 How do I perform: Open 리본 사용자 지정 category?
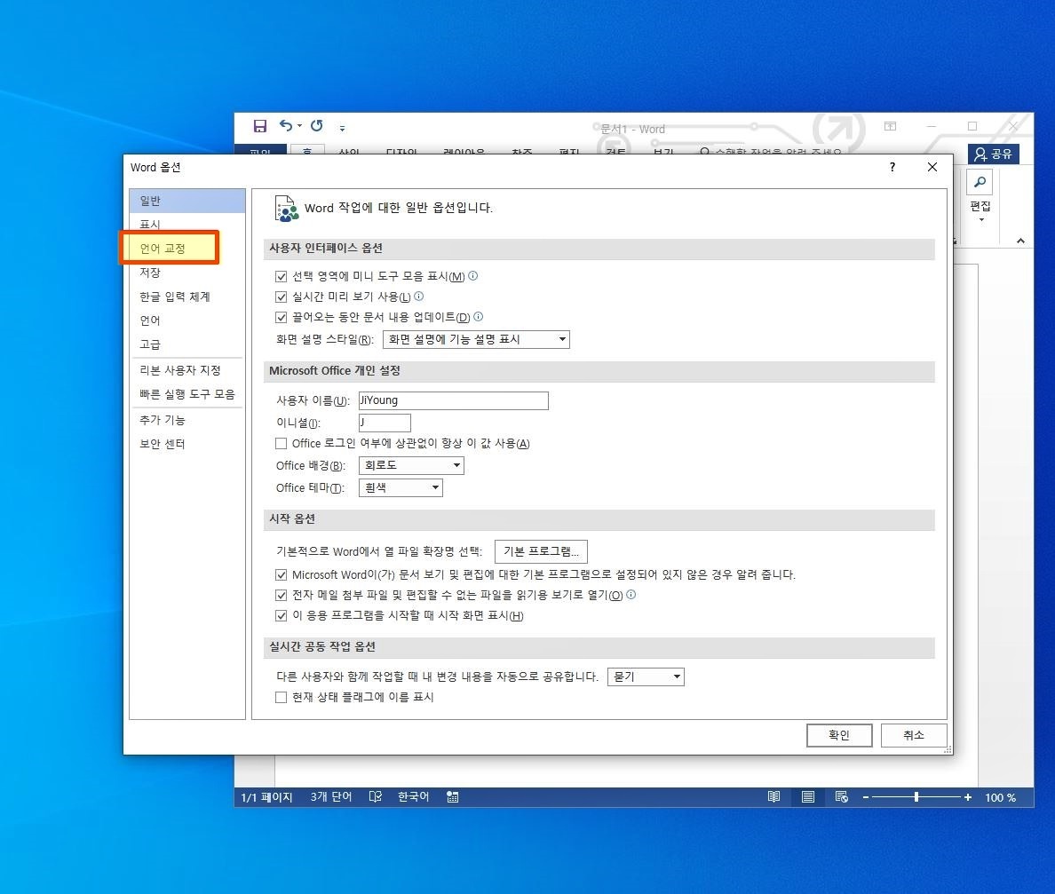[187, 370]
